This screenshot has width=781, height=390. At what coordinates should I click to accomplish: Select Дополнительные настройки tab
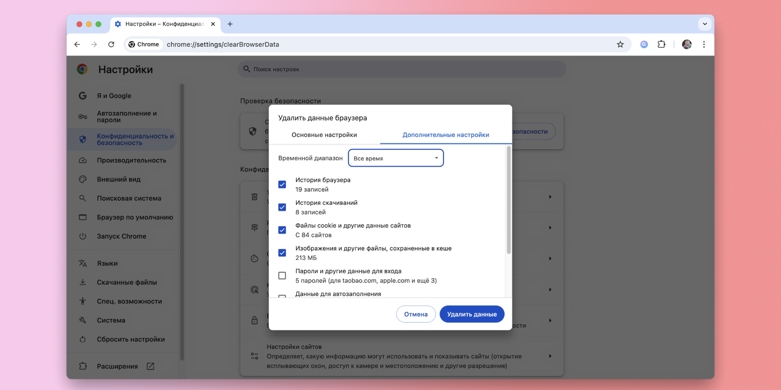pos(446,135)
